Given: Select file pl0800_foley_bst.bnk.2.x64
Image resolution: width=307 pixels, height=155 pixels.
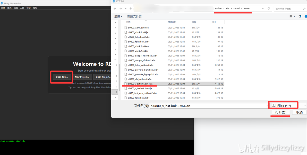Looking at the screenshot, I should [x=140, y=65].
